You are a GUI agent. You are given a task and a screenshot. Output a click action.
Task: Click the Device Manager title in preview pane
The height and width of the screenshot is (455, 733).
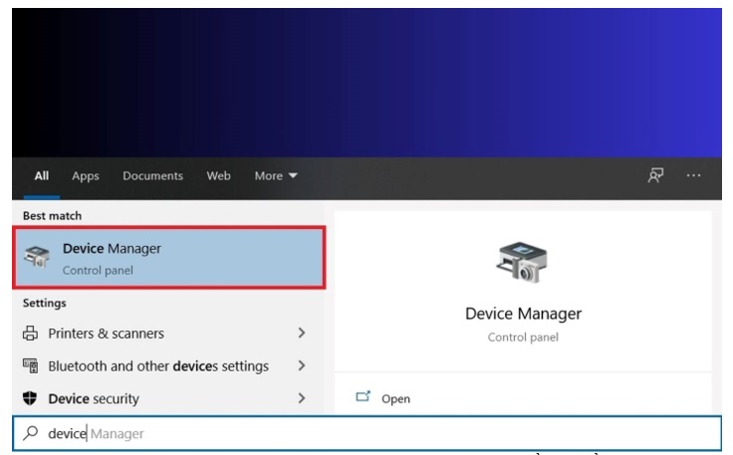tap(523, 314)
